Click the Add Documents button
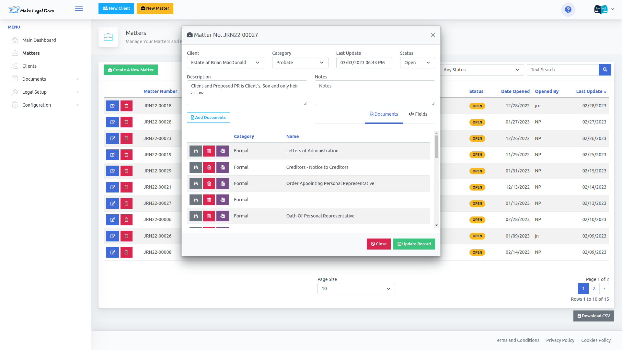 [208, 118]
